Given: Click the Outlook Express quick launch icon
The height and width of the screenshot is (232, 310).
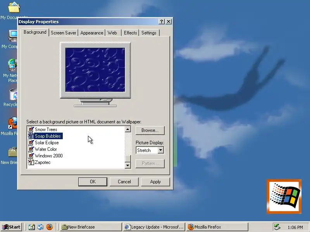Looking at the screenshot, I should click(x=41, y=227).
